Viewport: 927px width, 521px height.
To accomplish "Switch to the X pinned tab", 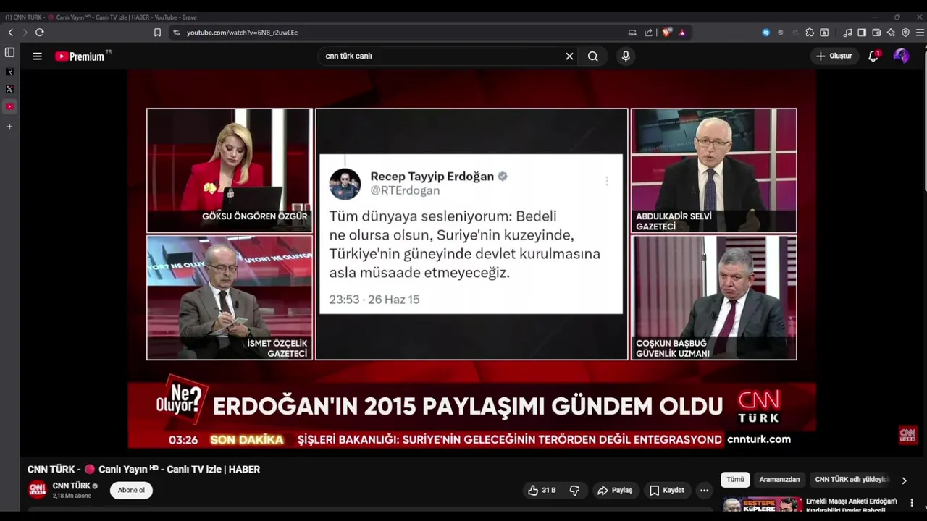I will (9, 89).
